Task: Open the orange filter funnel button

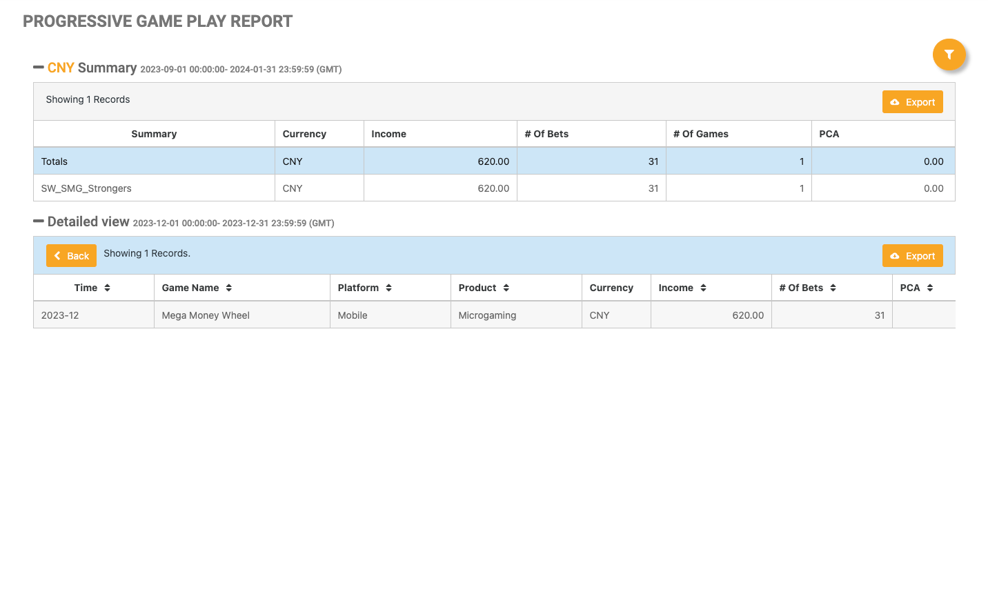Action: [949, 55]
